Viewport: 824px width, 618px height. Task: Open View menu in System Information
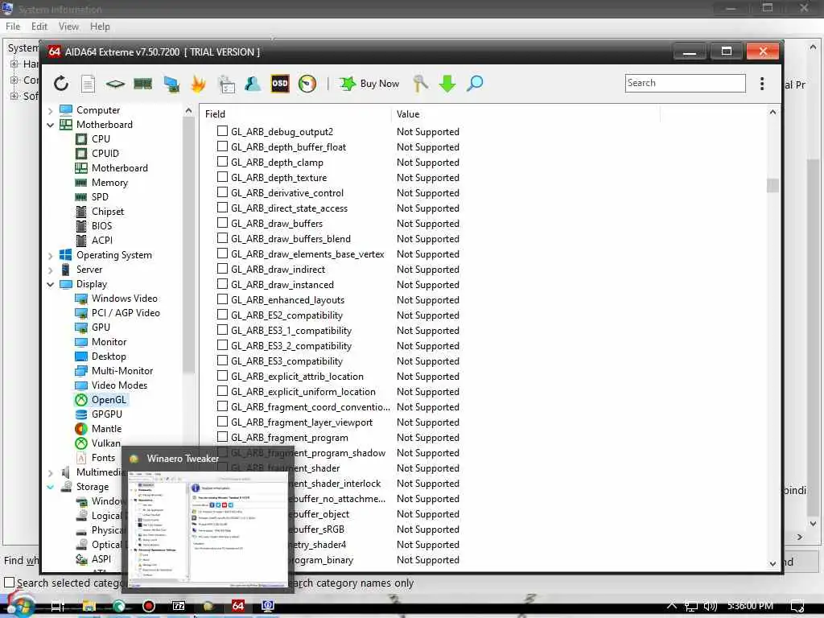[68, 27]
